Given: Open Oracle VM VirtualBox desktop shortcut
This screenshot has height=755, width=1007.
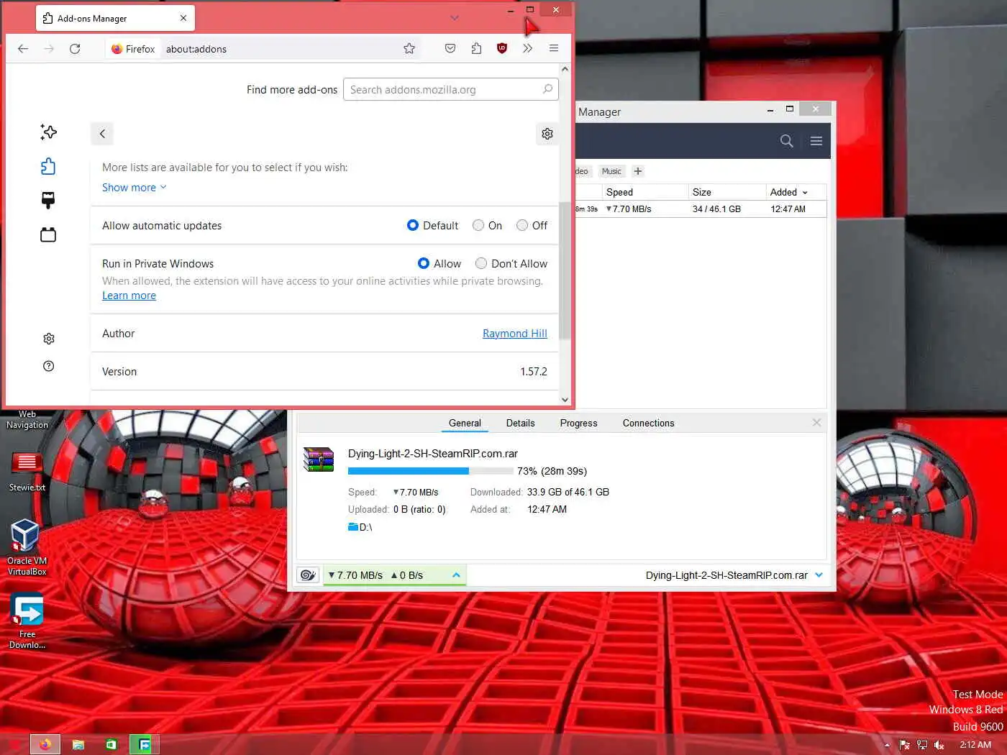Looking at the screenshot, I should (x=27, y=547).
